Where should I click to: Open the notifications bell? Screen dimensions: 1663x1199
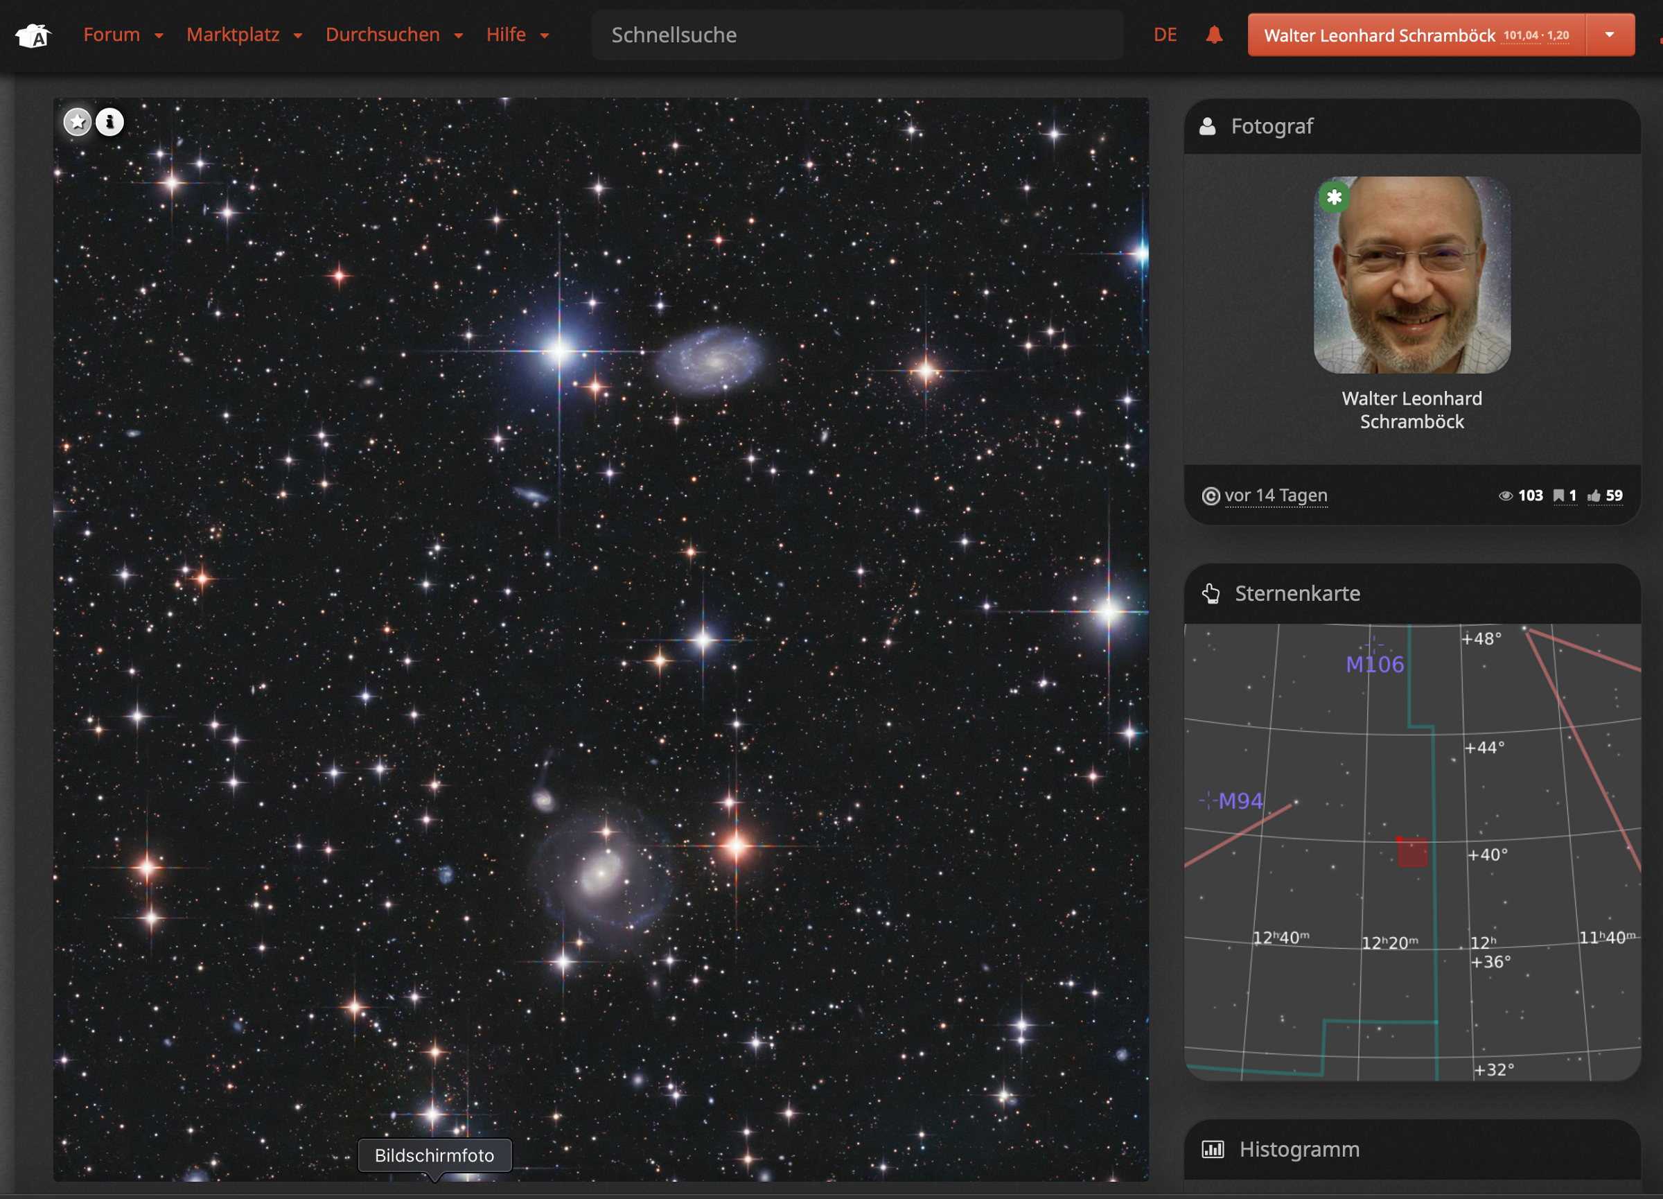coord(1213,35)
